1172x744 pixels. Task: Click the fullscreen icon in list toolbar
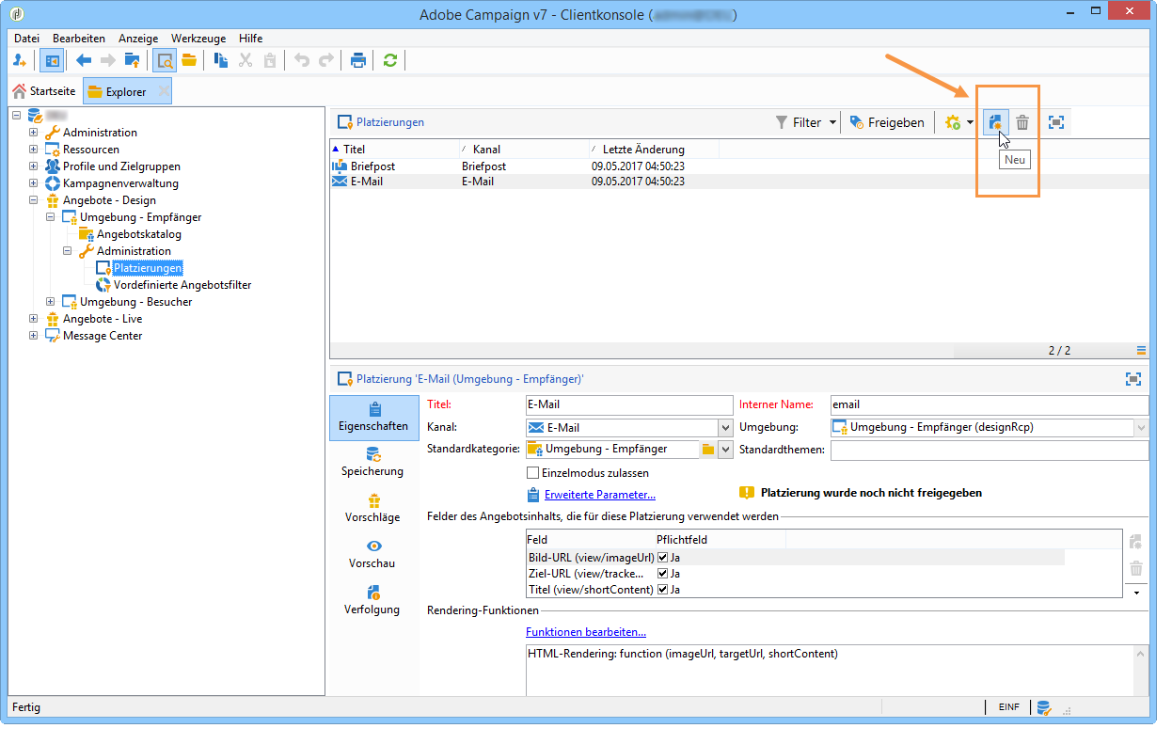click(x=1056, y=122)
